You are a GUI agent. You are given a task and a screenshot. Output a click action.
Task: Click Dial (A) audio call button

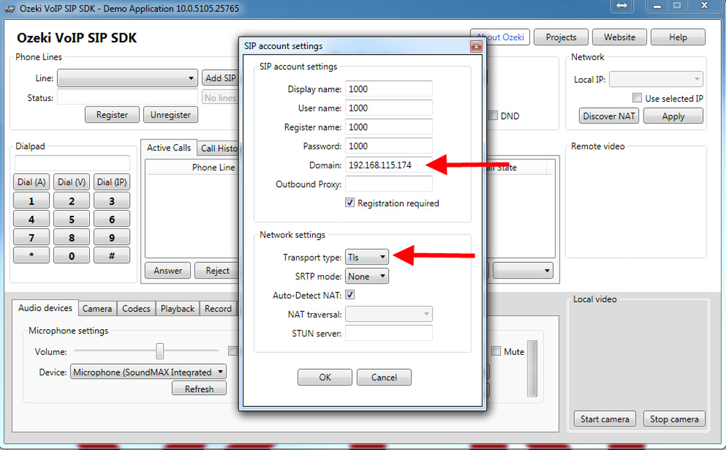31,182
